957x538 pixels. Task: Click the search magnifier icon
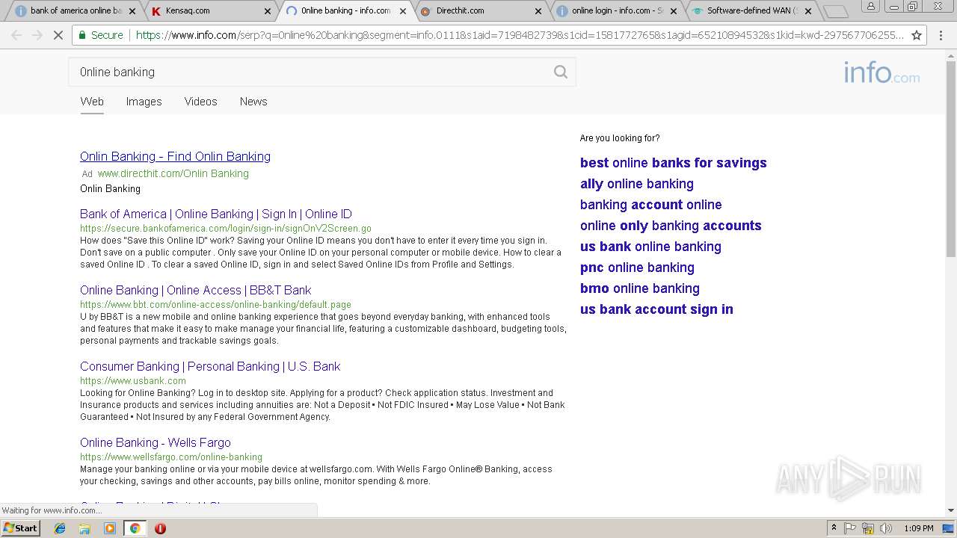pos(560,72)
